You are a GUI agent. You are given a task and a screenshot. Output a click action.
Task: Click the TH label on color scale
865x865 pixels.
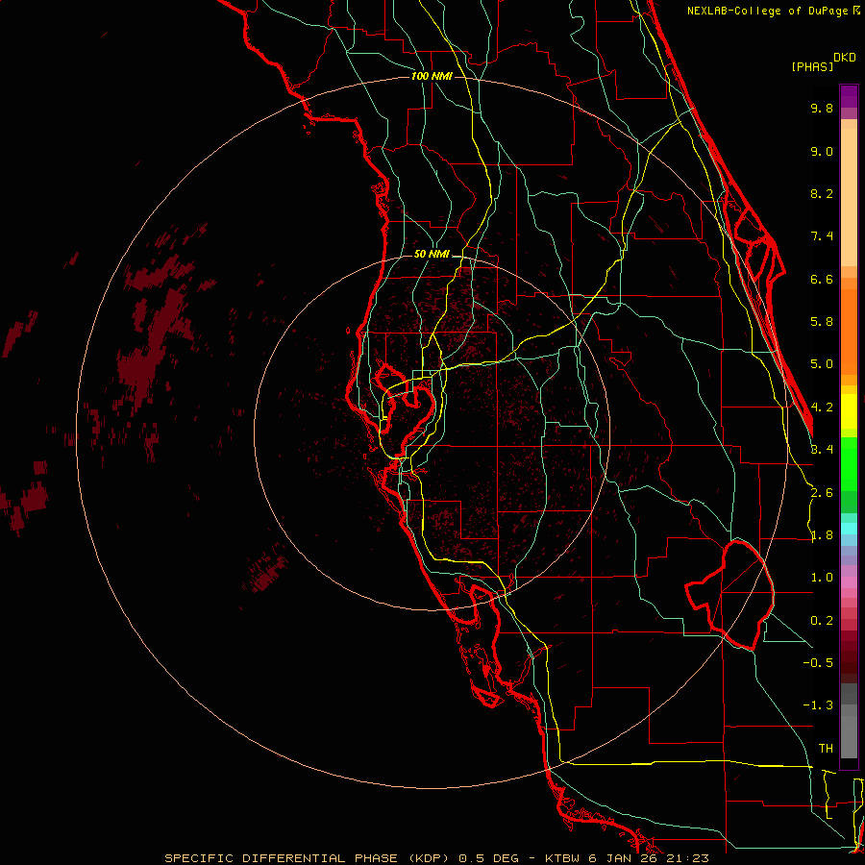point(826,749)
